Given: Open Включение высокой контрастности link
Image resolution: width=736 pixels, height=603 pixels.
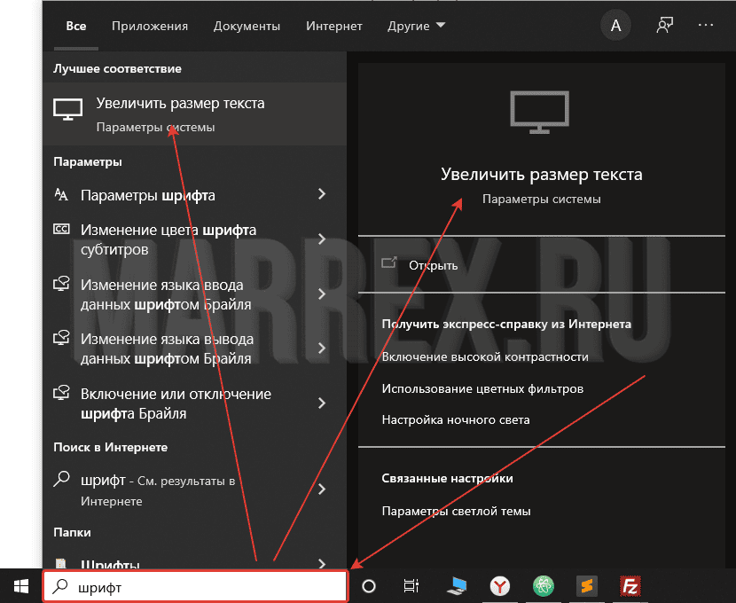Looking at the screenshot, I should point(485,357).
